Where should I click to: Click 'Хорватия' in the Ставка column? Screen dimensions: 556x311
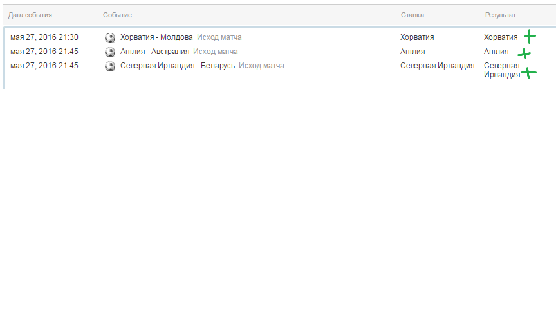(x=417, y=37)
